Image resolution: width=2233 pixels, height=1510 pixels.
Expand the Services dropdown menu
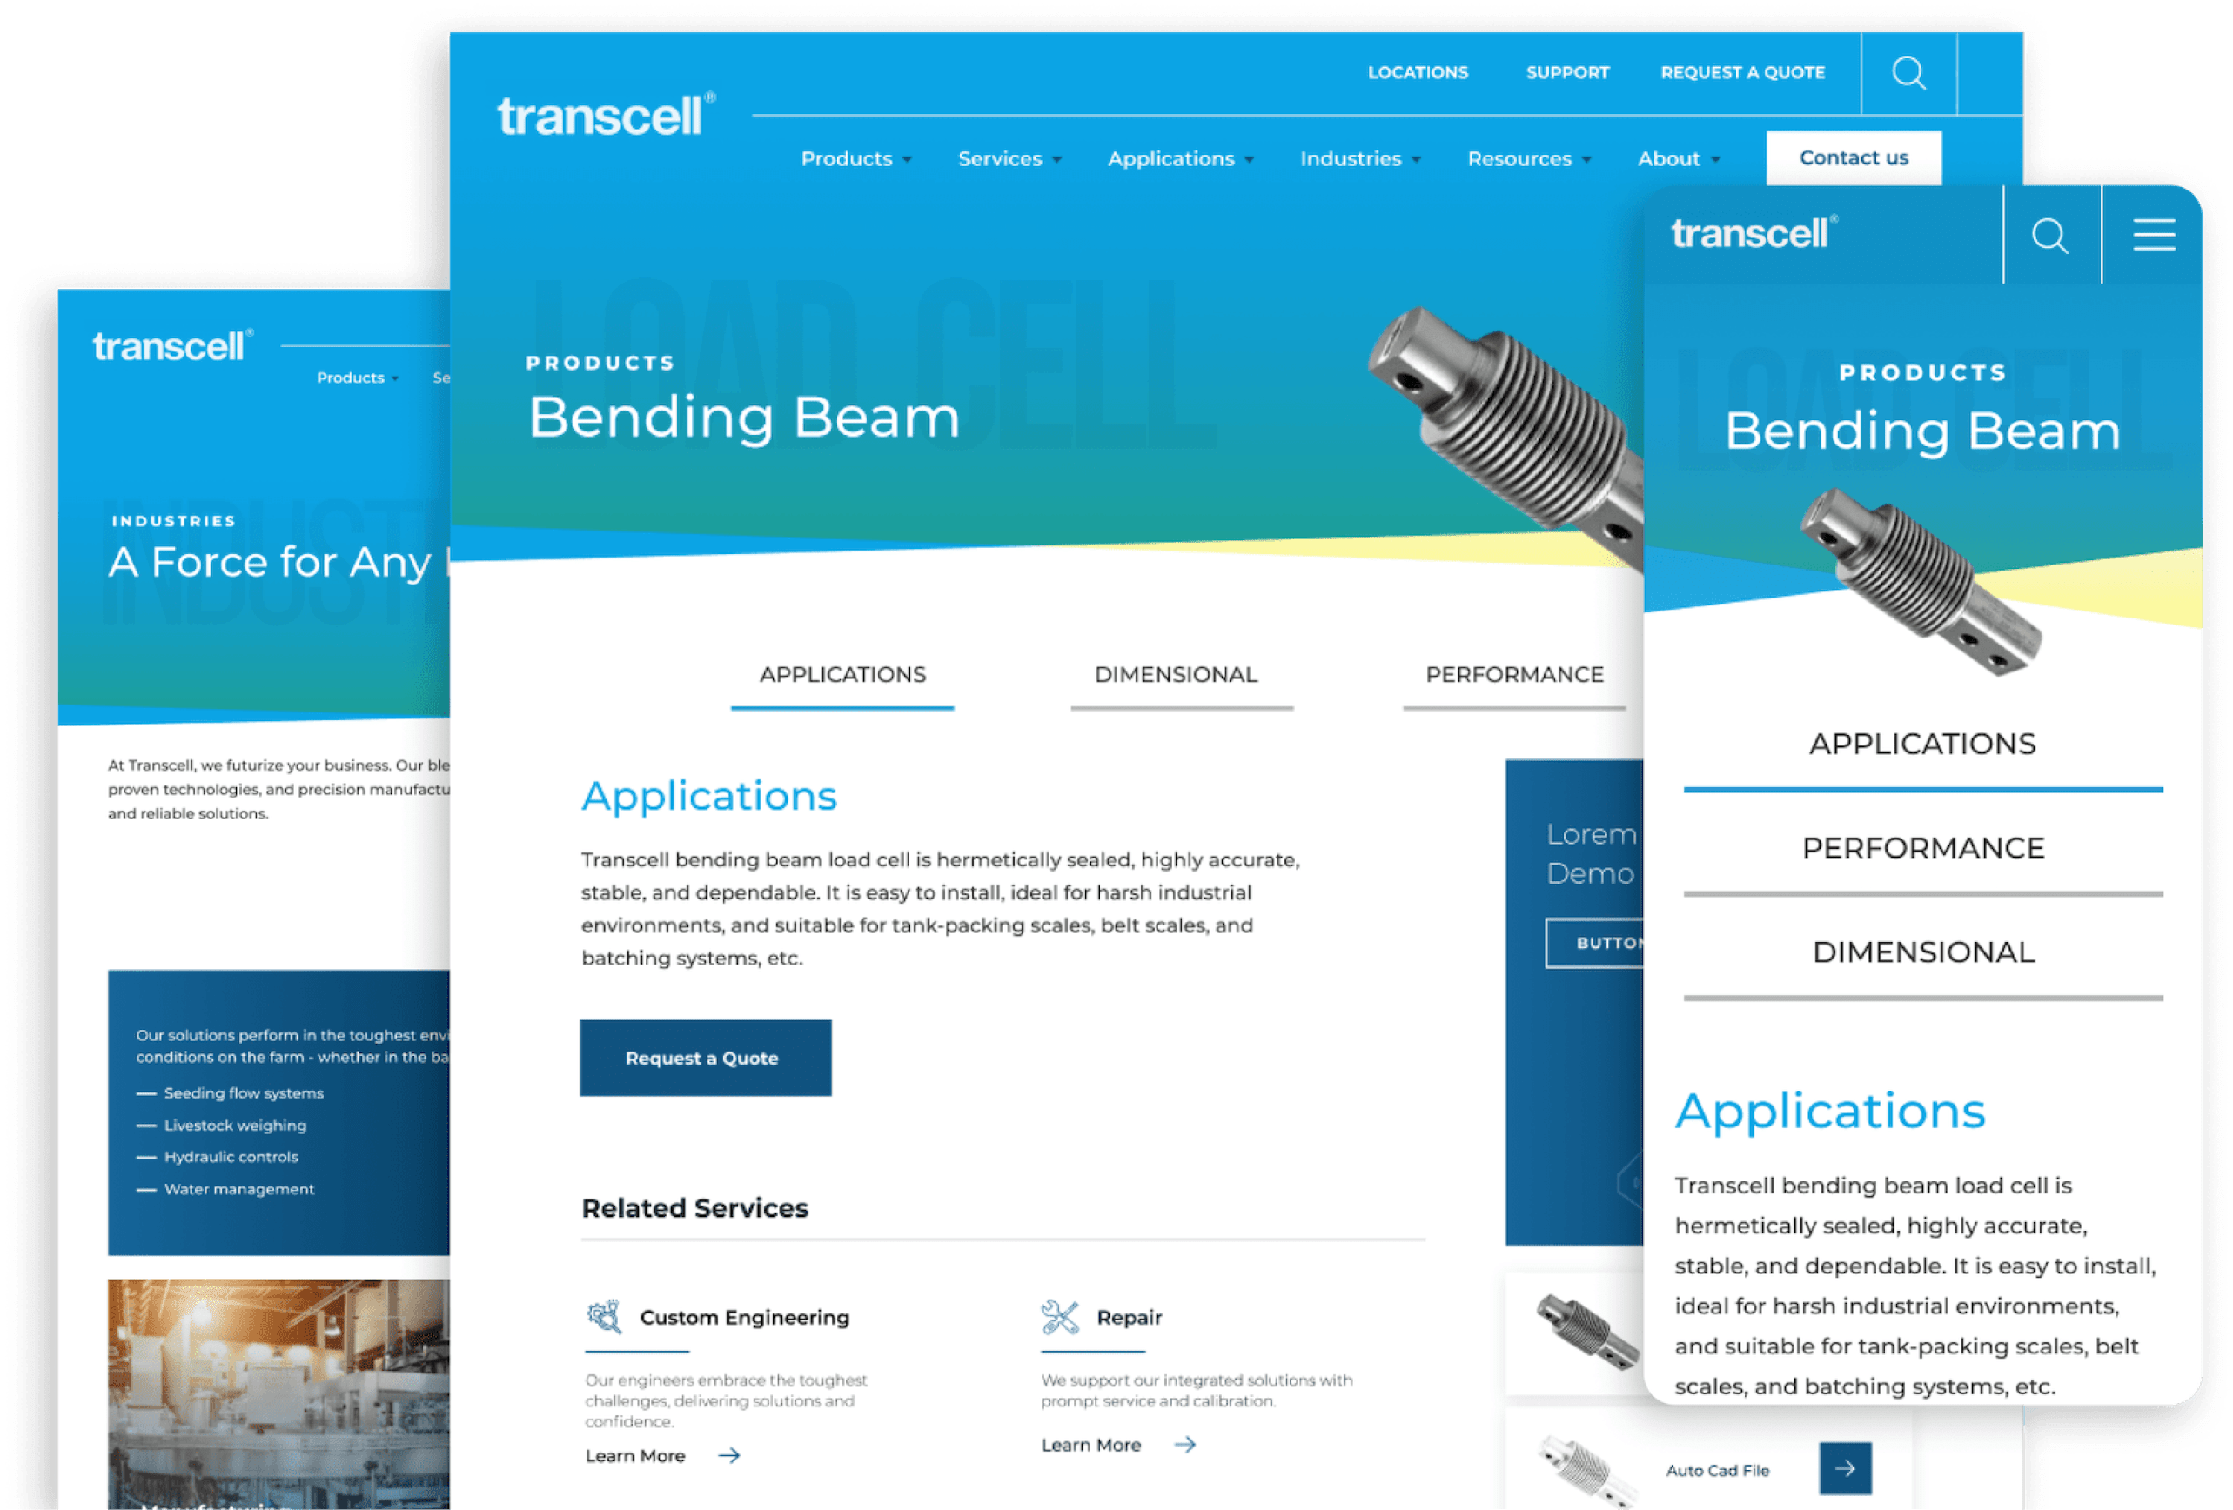click(x=1003, y=158)
